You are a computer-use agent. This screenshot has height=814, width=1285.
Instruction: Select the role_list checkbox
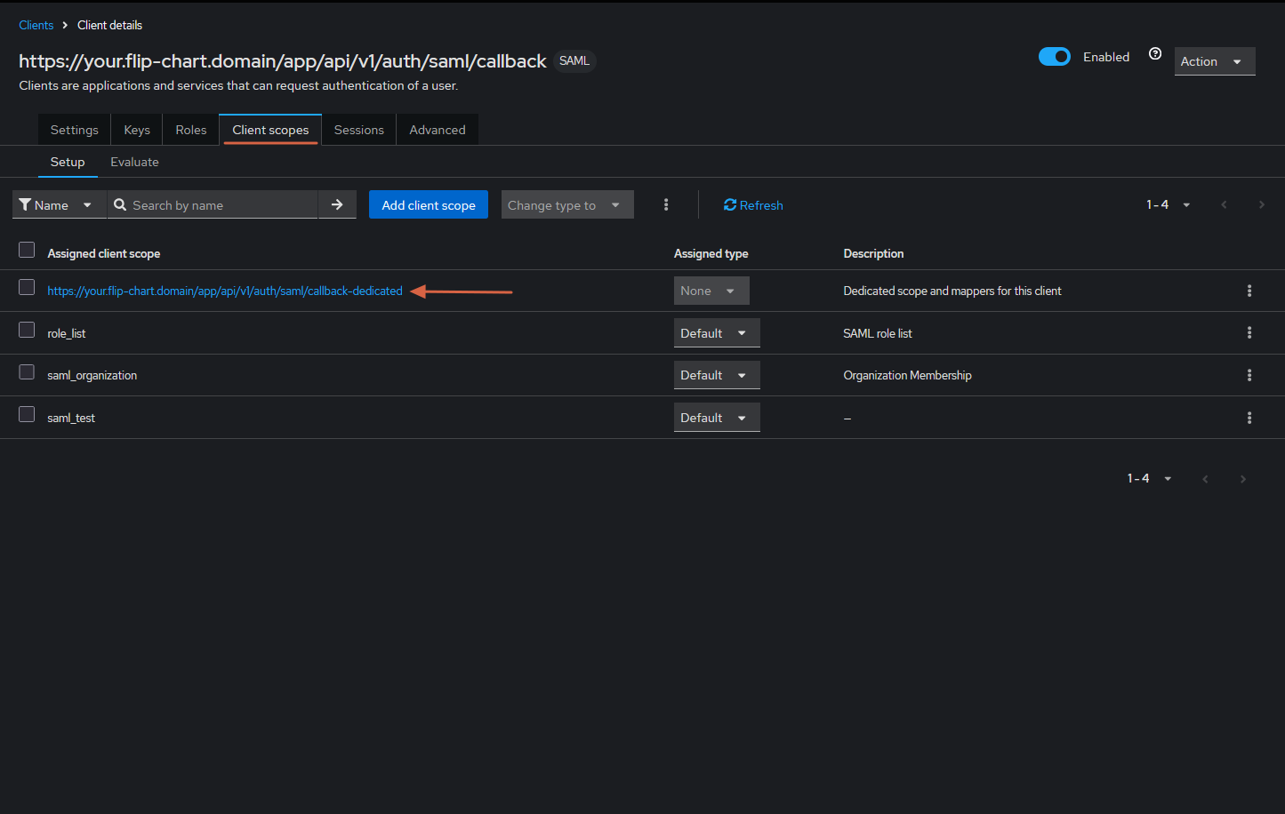click(x=27, y=330)
